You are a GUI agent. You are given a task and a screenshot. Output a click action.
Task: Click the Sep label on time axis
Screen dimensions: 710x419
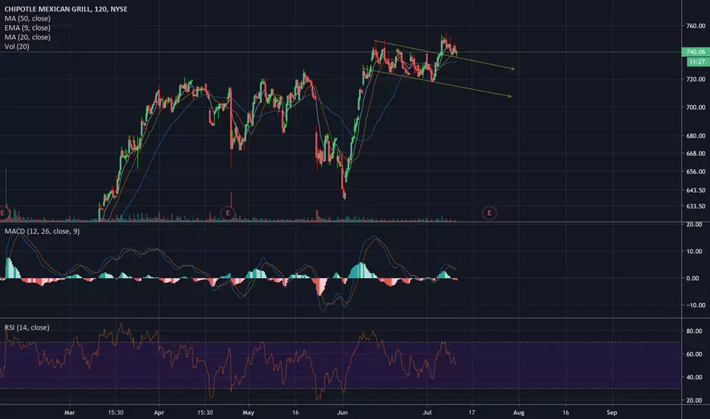[612, 413]
